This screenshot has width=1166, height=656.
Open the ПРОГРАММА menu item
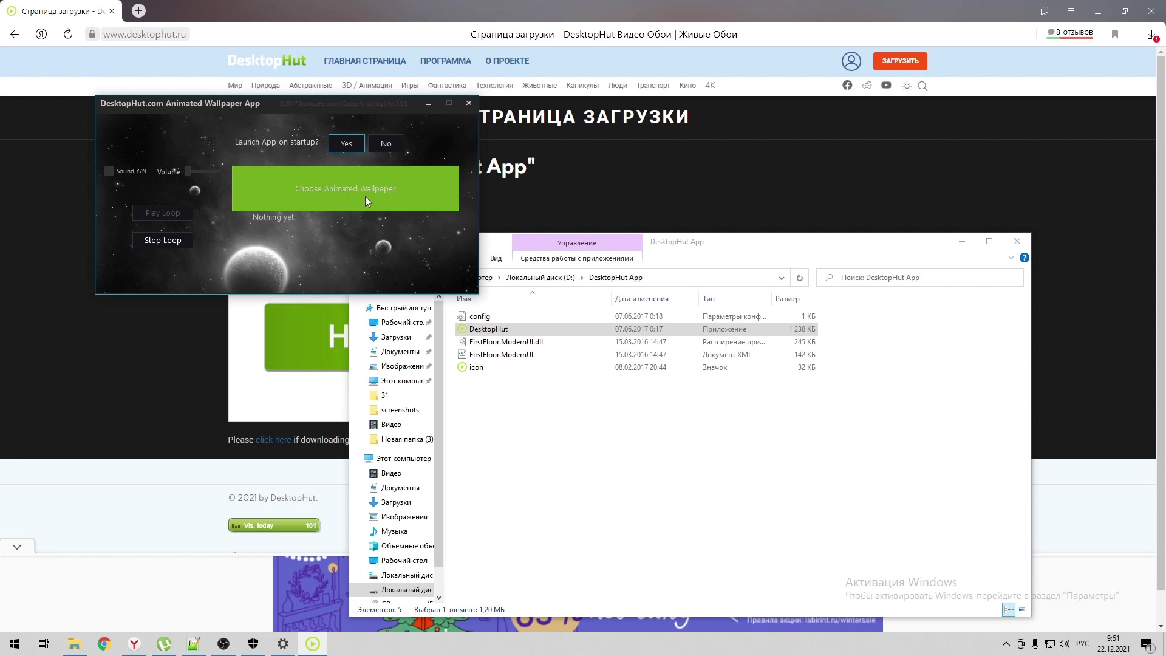445,61
